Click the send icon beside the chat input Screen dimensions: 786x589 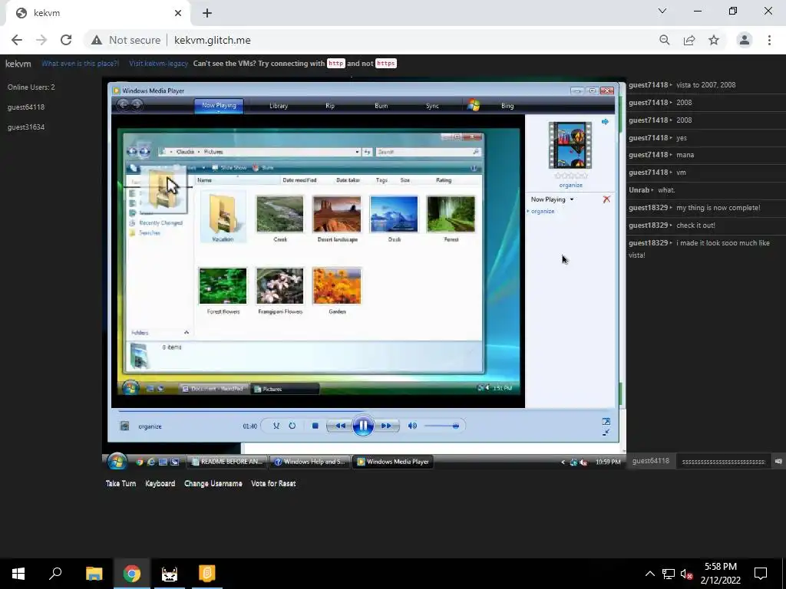[778, 461]
